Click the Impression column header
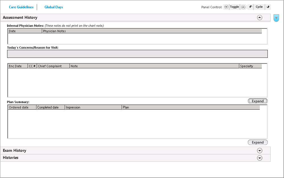Screen dimensions: 284x178 click(x=93, y=107)
